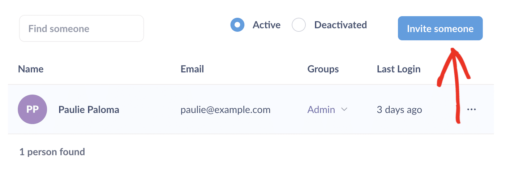Image resolution: width=506 pixels, height=179 pixels.
Task: Click the Paulie Paloma name
Action: click(x=89, y=109)
